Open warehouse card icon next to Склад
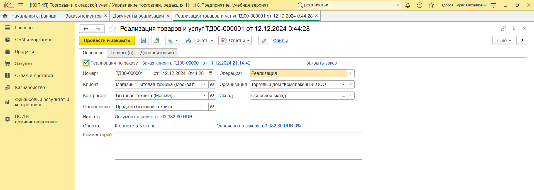534x190 pixels. tap(351, 95)
